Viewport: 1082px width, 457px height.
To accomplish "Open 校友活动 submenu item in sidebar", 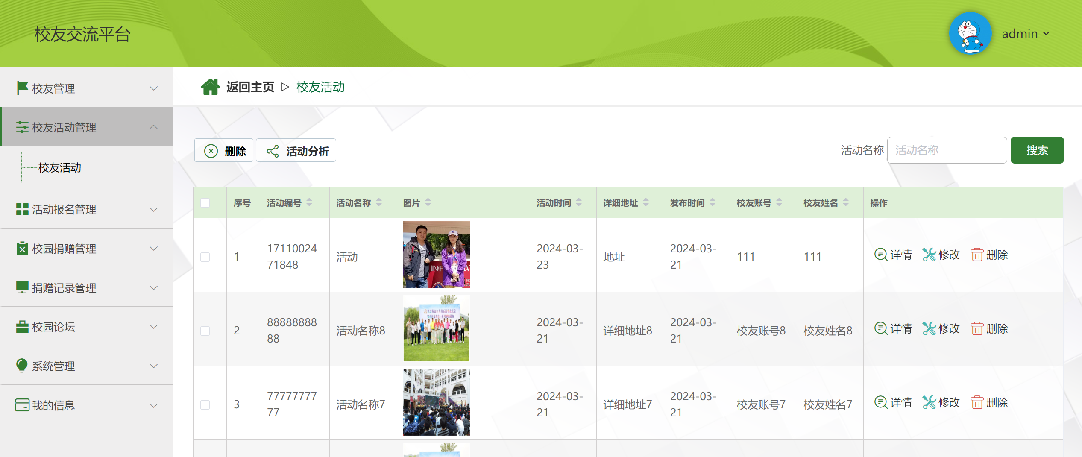I will pyautogui.click(x=60, y=168).
